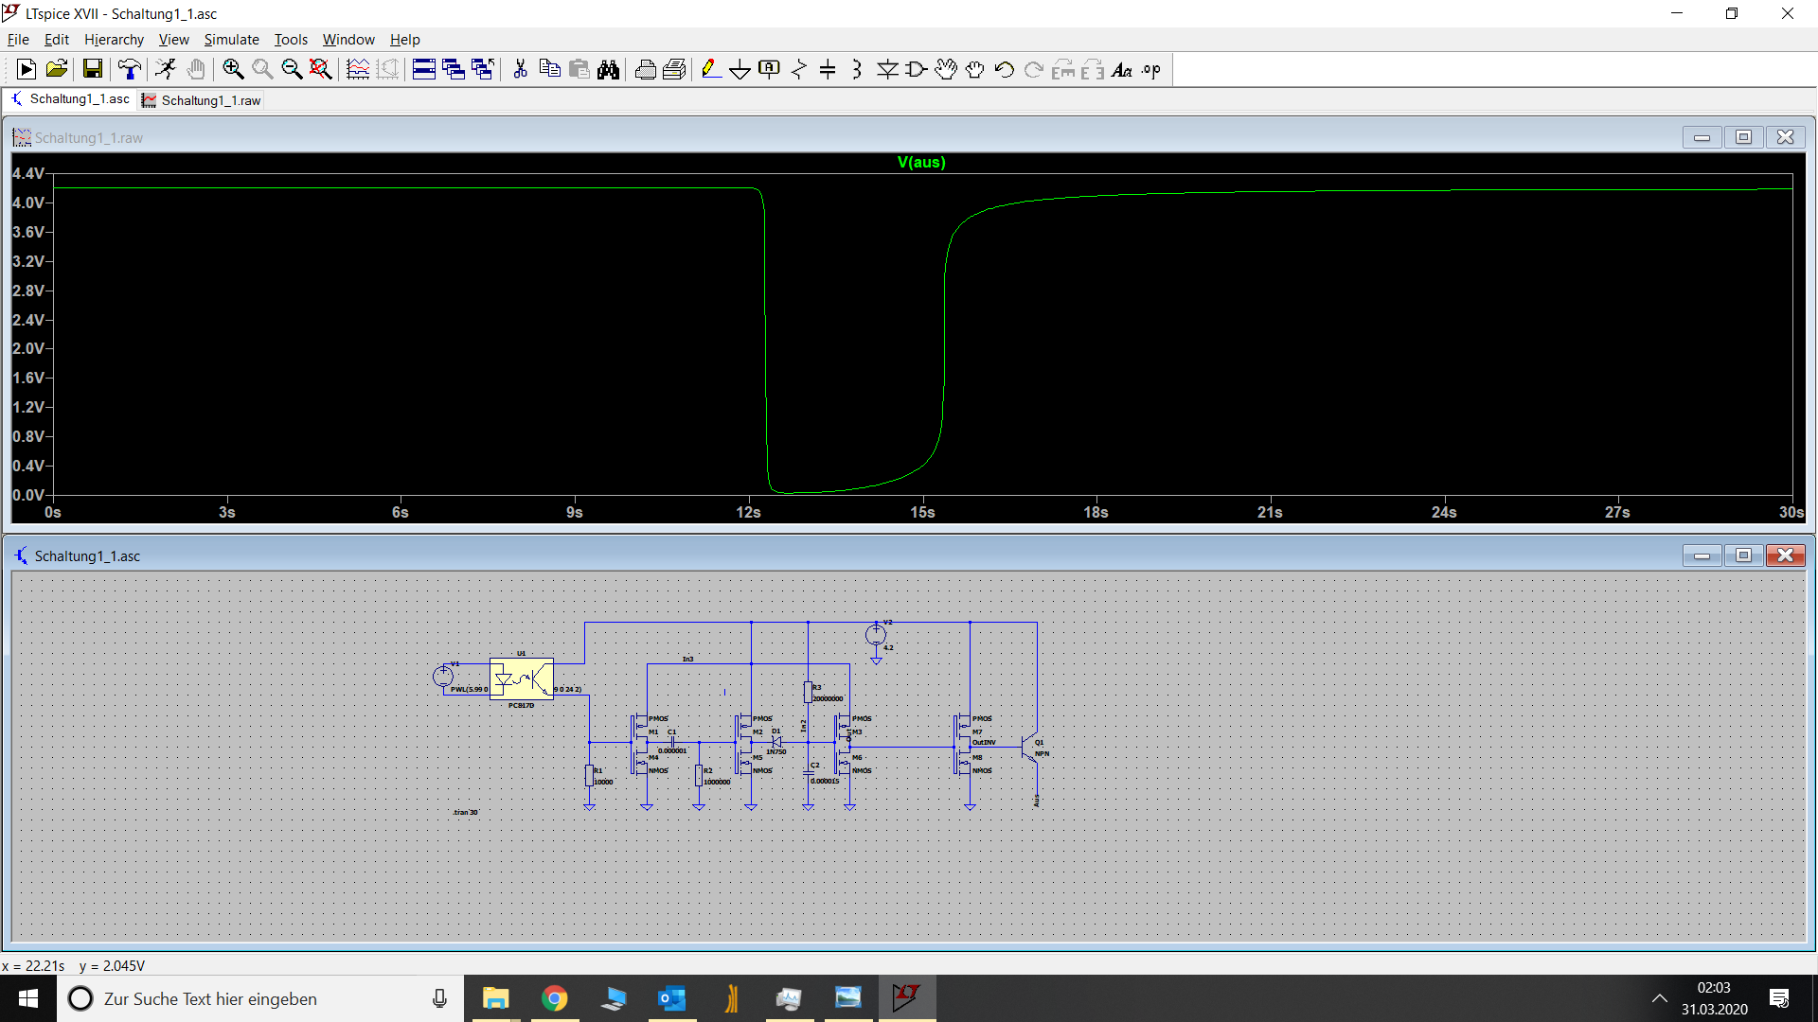Screen dimensions: 1818x1022
Task: Click the taskbar search field
Action: tap(260, 998)
